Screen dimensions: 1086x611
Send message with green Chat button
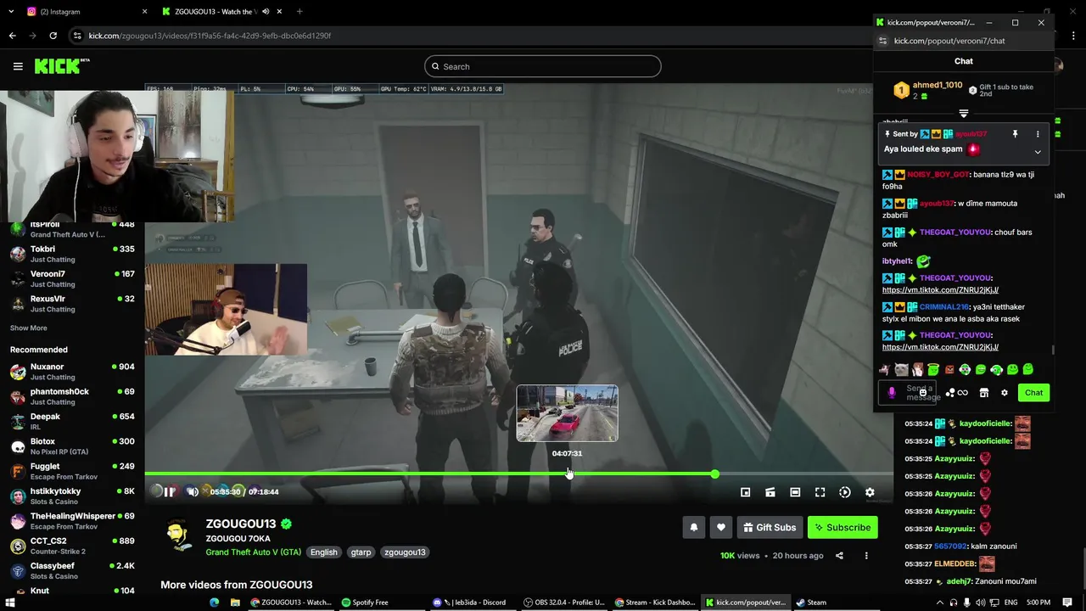[1033, 392]
